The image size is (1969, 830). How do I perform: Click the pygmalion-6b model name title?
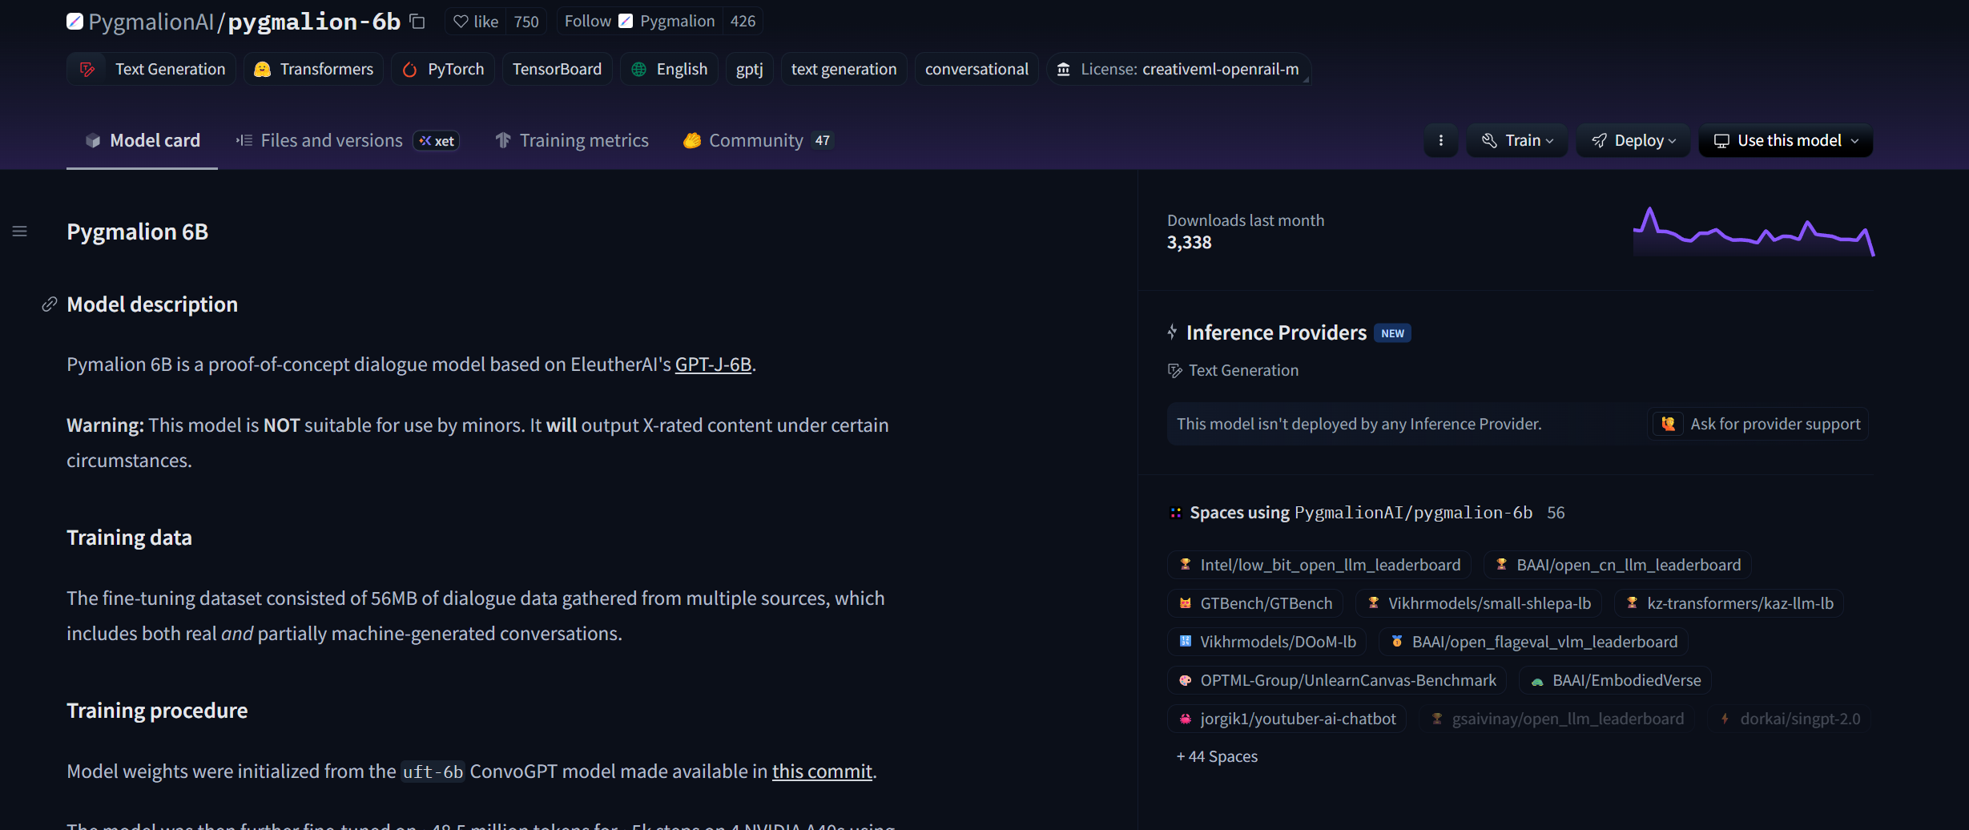(314, 22)
